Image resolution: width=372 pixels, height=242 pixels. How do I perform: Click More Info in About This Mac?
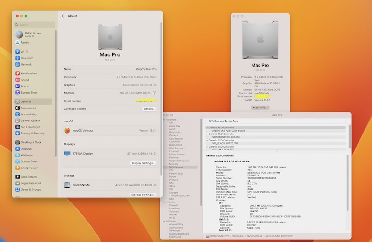tap(260, 108)
